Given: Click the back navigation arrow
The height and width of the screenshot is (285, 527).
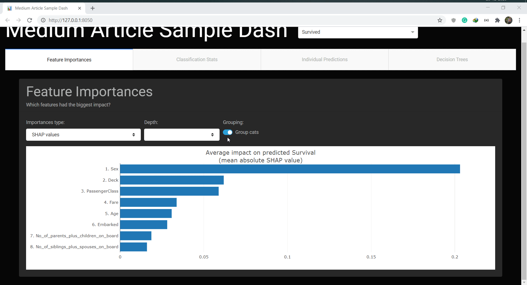Looking at the screenshot, I should click(8, 20).
